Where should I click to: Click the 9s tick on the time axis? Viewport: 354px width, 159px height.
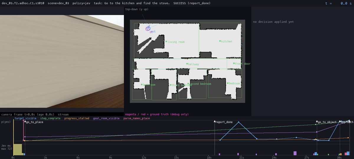point(111,157)
